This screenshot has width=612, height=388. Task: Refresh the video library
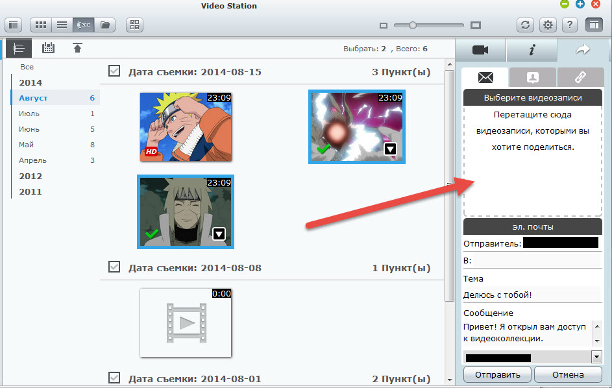pyautogui.click(x=525, y=25)
